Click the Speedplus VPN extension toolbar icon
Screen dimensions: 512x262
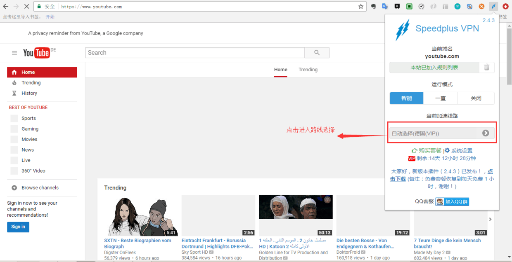pos(493,7)
